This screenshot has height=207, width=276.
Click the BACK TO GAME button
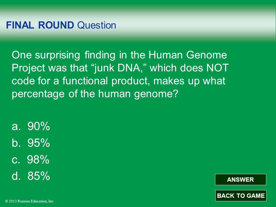tap(241, 195)
